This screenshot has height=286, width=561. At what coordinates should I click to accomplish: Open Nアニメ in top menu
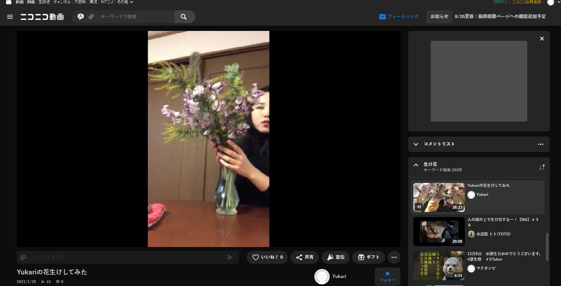[107, 2]
